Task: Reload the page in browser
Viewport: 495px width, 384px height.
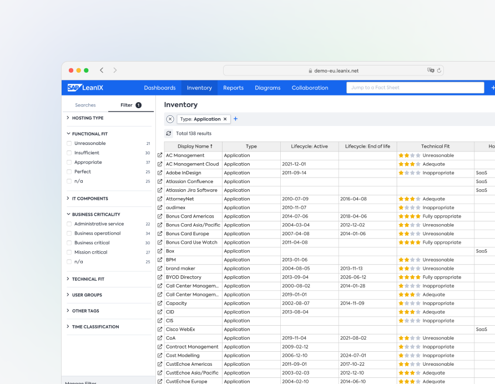Action: tap(439, 70)
